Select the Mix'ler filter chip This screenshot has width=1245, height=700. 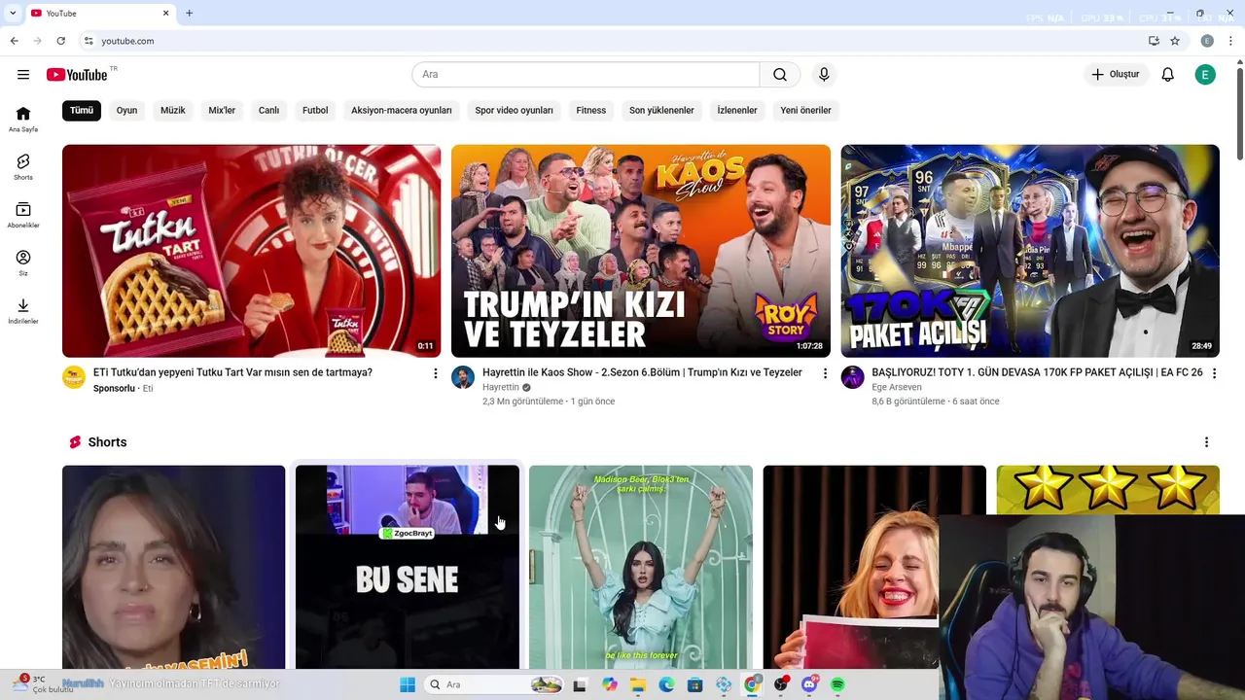pyautogui.click(x=222, y=111)
